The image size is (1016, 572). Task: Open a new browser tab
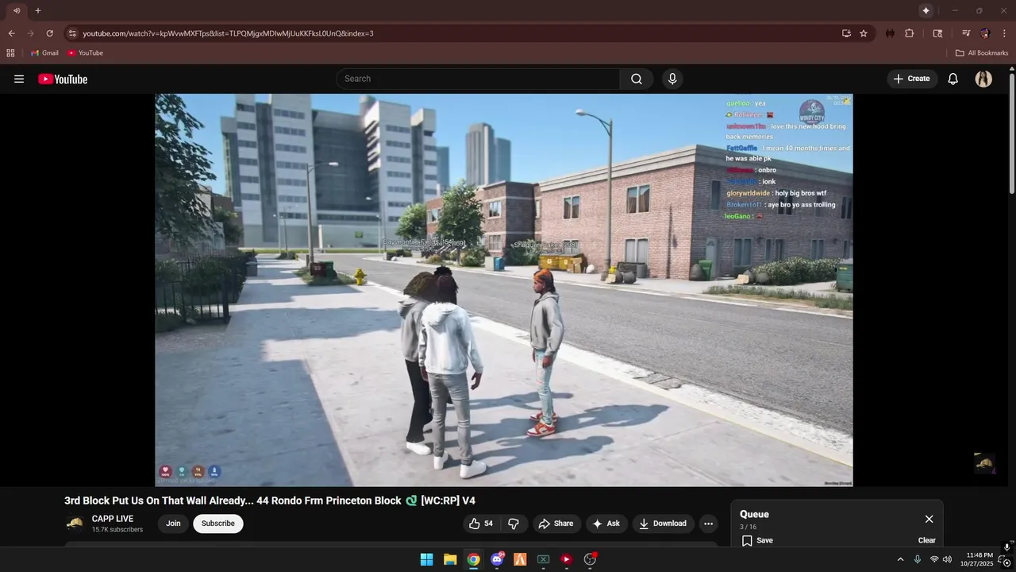click(37, 10)
